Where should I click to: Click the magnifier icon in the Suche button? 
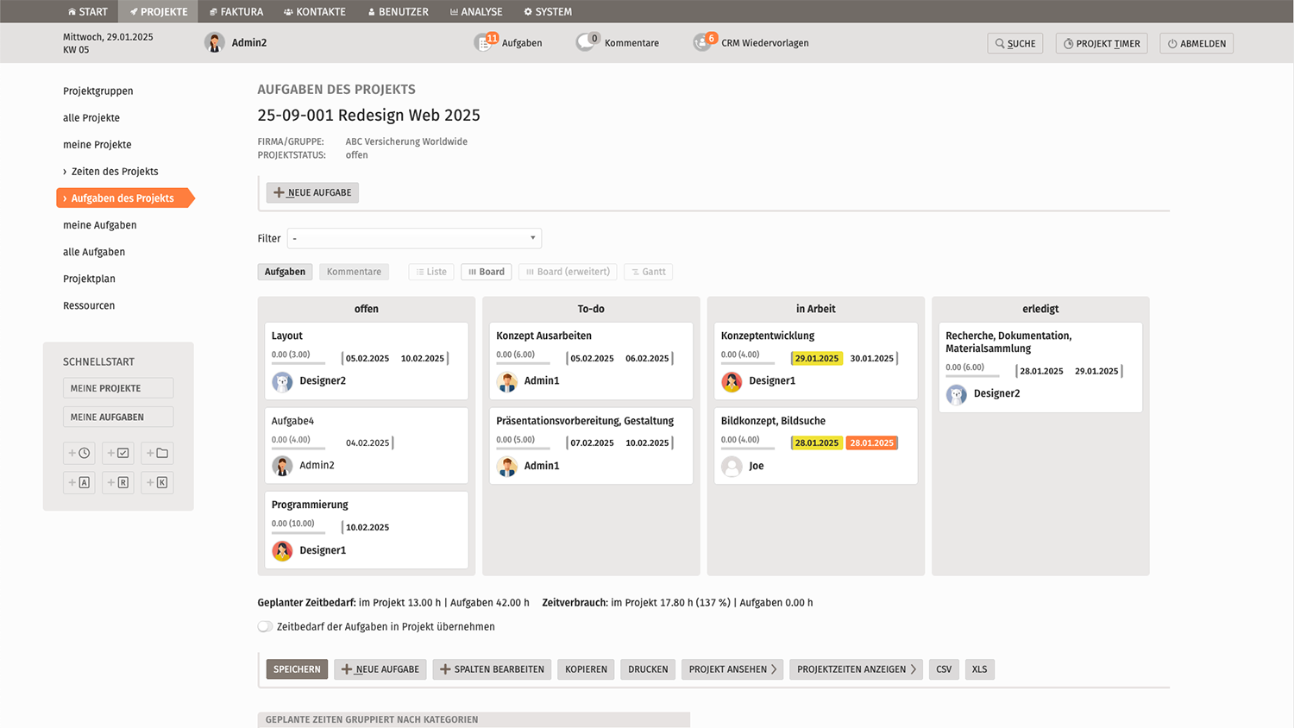click(1000, 44)
